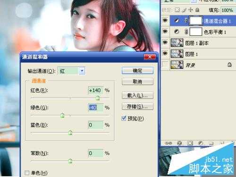The width and height of the screenshot is (236, 177).
Task: Toggle the eye of 图层 1 layer
Action: tap(165, 53)
